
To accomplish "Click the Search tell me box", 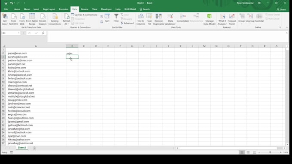I will 145,9.
